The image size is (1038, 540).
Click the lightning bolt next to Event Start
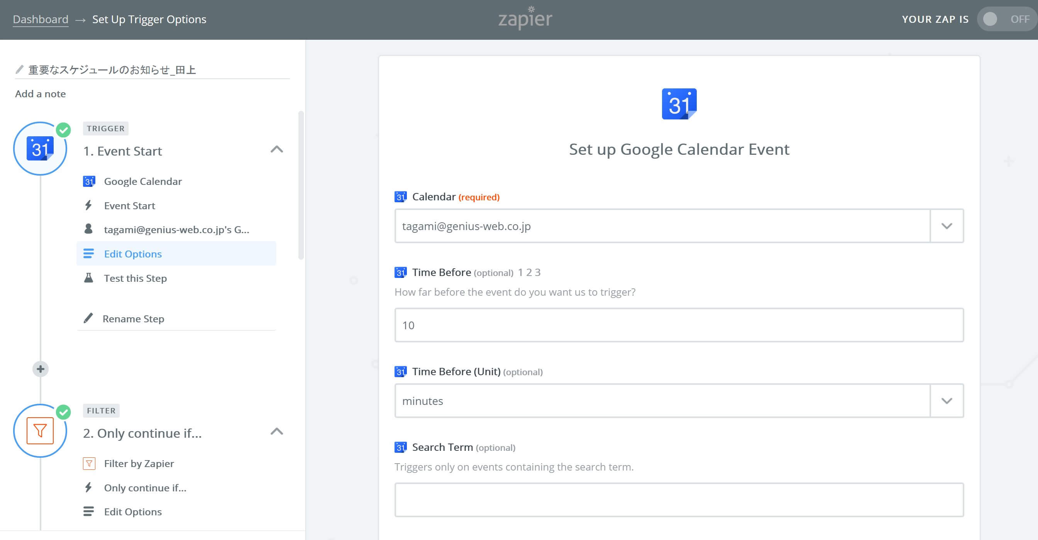click(88, 205)
